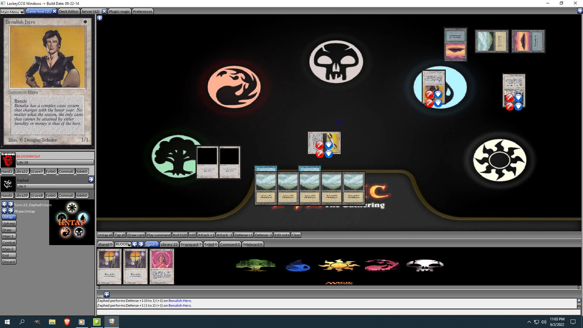Open the Library:22 zone tab
This screenshot has width=583, height=328.
[x=169, y=245]
